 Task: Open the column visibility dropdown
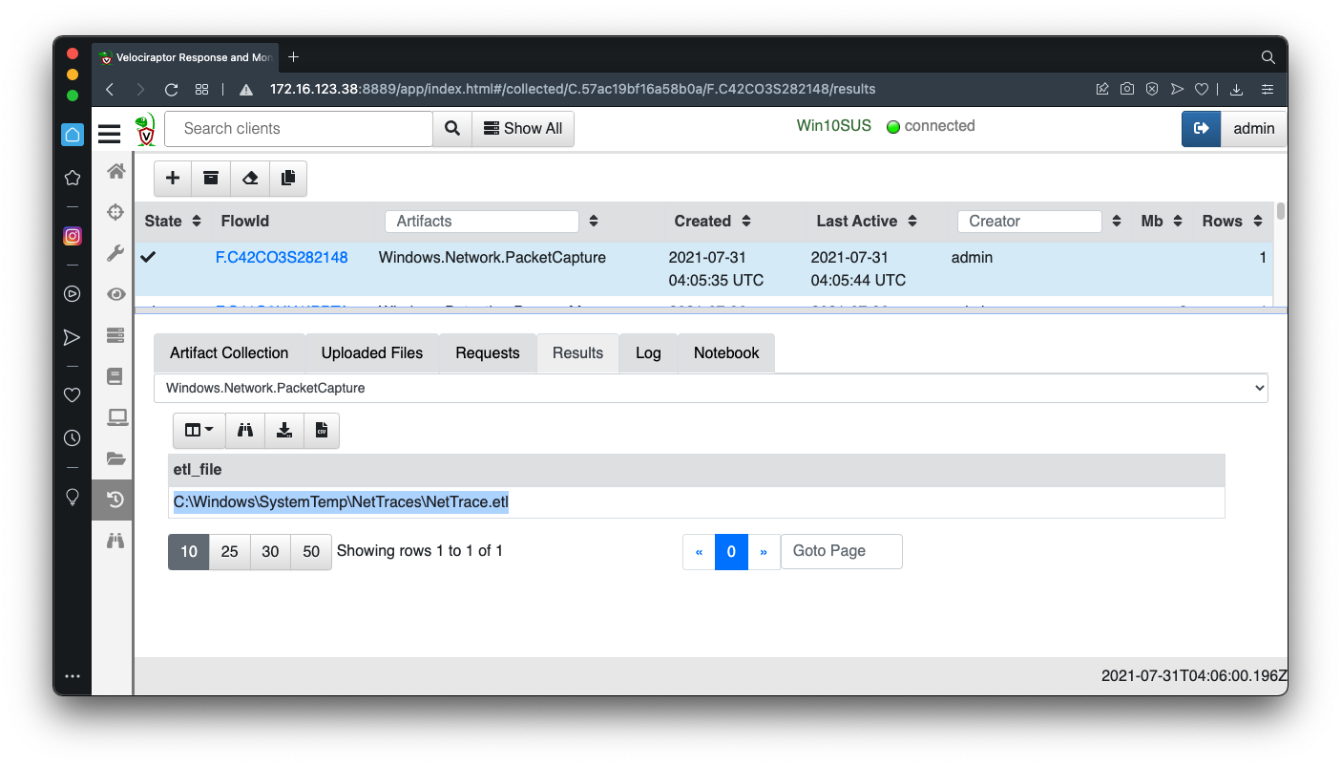coord(199,431)
